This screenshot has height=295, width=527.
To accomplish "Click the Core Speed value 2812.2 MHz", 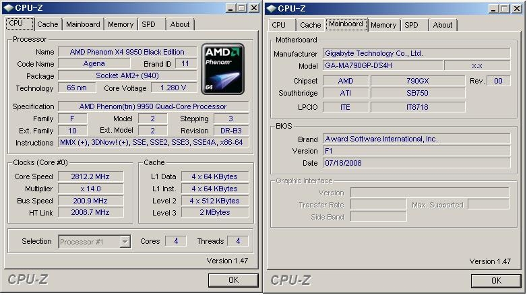I will (x=90, y=176).
